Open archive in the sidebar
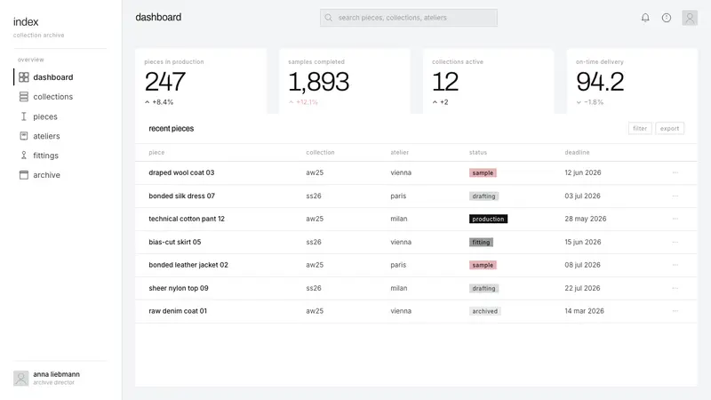Viewport: 711px width, 400px height. (60, 175)
